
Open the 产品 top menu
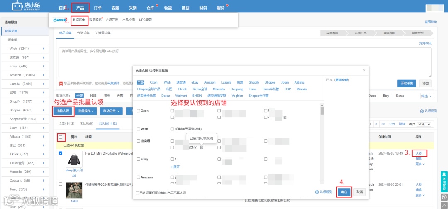coord(80,8)
